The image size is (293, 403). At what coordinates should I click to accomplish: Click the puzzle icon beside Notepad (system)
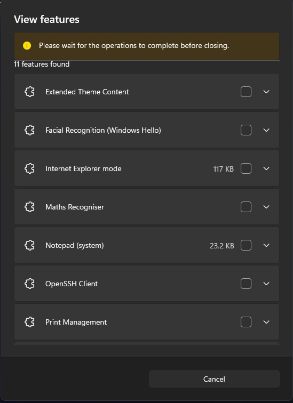(29, 245)
